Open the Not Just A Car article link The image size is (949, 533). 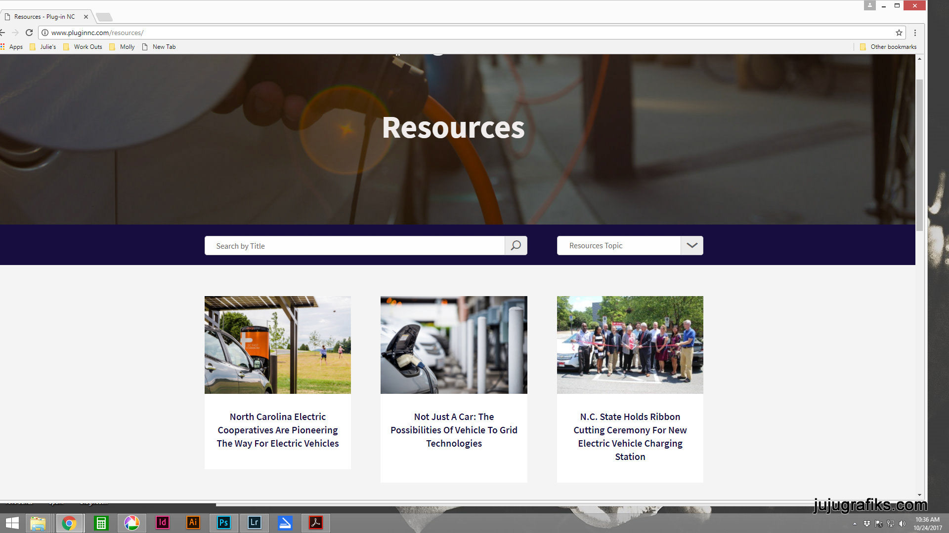pyautogui.click(x=454, y=430)
